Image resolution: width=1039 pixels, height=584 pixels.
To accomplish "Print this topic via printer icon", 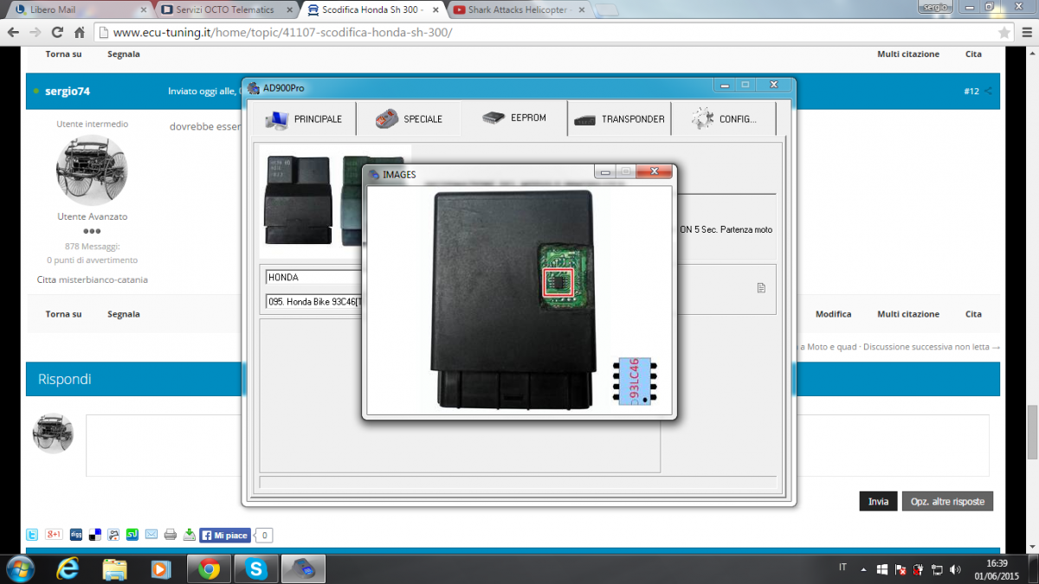I will [x=171, y=535].
